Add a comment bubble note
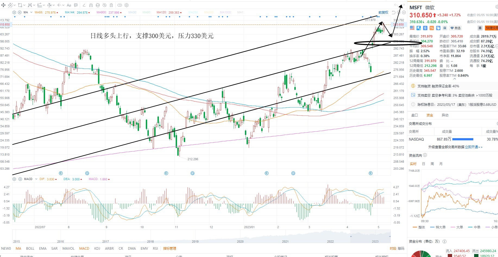 click(x=76, y=5)
